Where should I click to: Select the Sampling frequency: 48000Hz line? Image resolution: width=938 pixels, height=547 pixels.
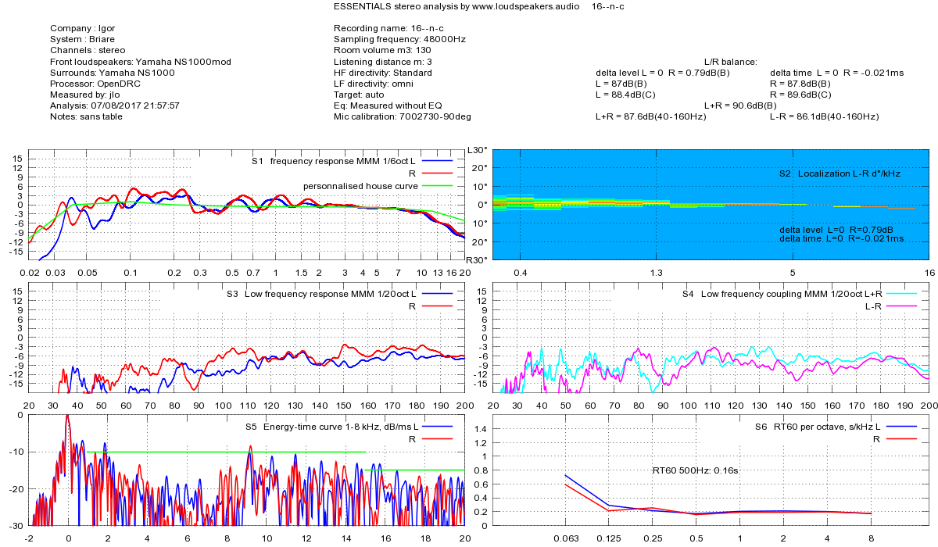(399, 39)
